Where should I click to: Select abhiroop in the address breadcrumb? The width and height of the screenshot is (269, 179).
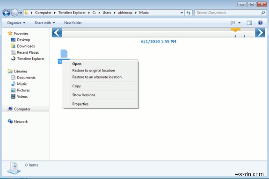click(125, 13)
